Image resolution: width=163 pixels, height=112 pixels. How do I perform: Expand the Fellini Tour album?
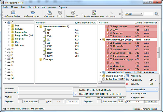tap(100, 79)
